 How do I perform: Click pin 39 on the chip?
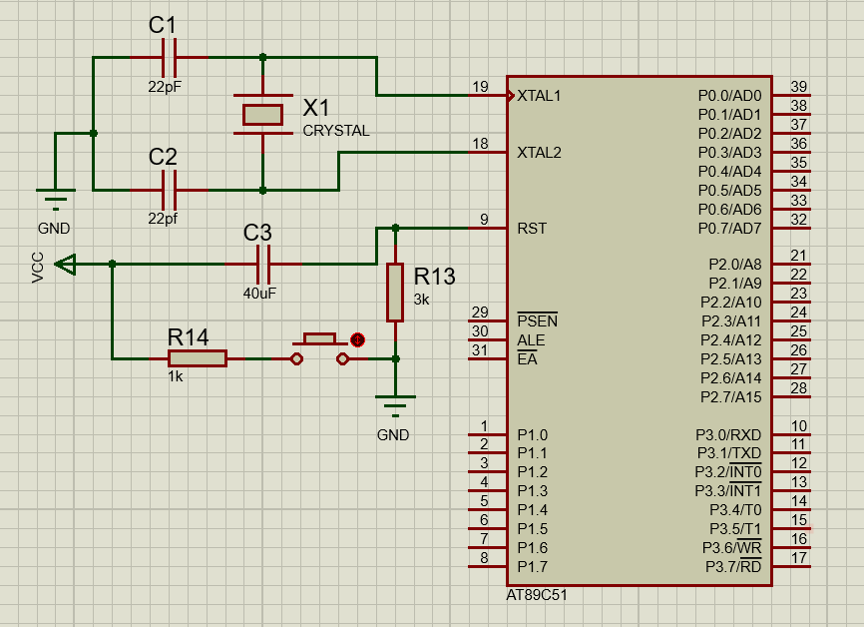tap(791, 96)
